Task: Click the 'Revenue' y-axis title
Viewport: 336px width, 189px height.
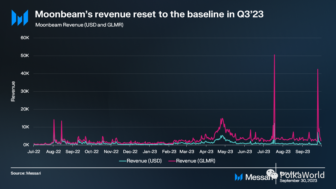Action: (x=13, y=91)
